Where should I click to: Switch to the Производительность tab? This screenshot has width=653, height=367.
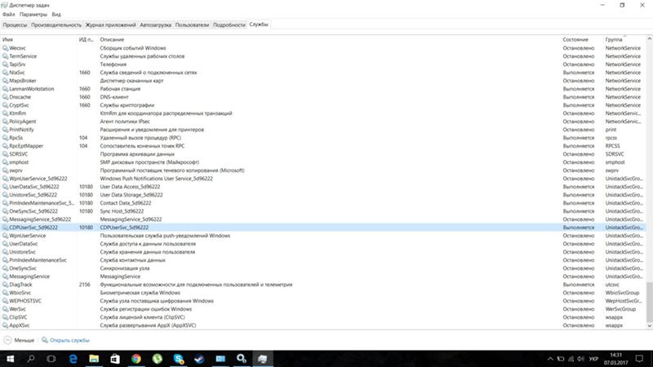click(56, 25)
